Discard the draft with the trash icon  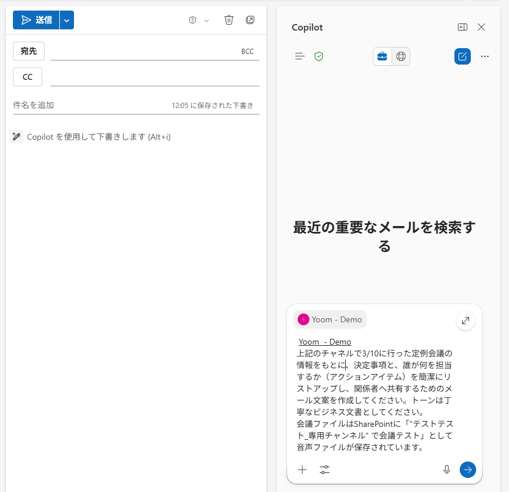[x=229, y=20]
